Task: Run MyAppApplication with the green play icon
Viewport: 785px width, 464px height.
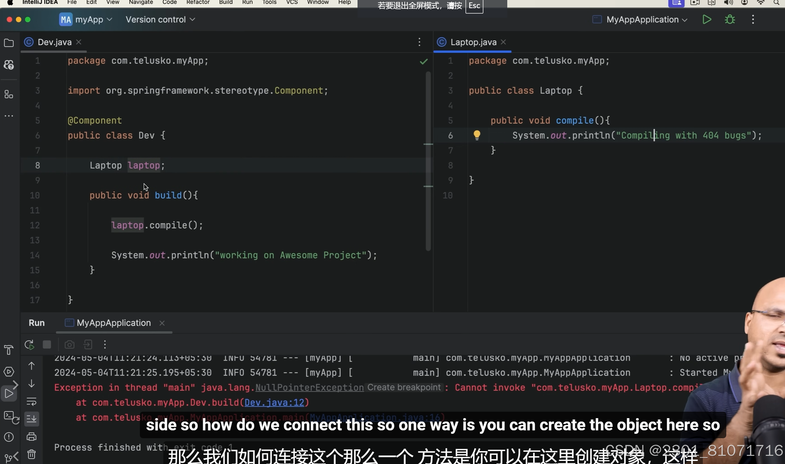Action: point(707,20)
